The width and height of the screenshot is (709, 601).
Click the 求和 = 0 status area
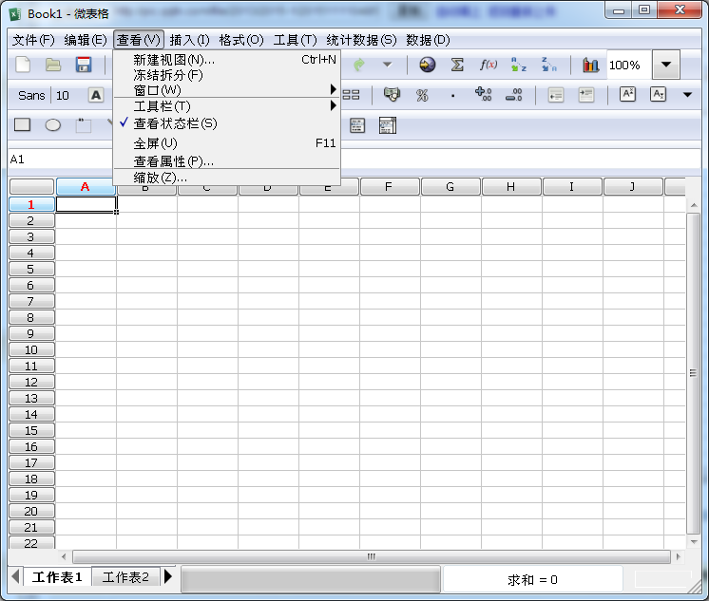[532, 579]
